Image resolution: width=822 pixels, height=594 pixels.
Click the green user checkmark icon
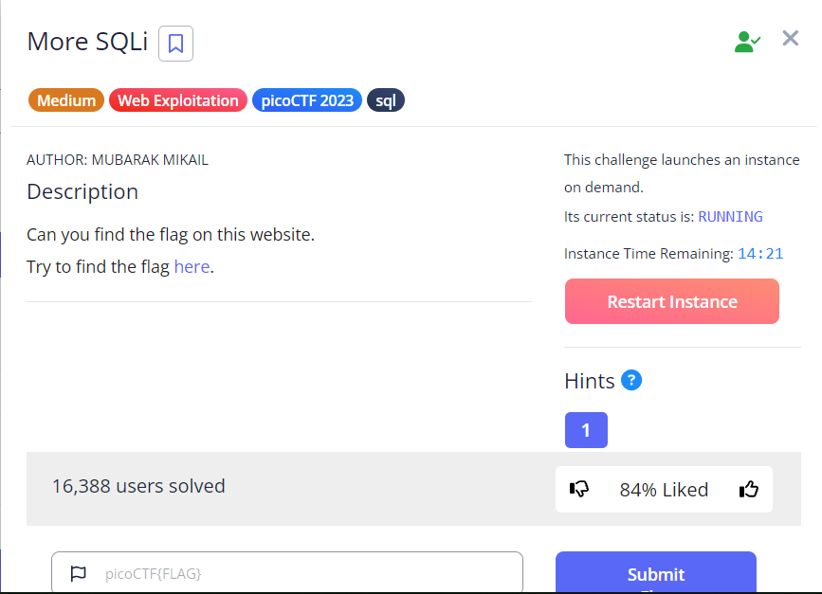[x=747, y=41]
